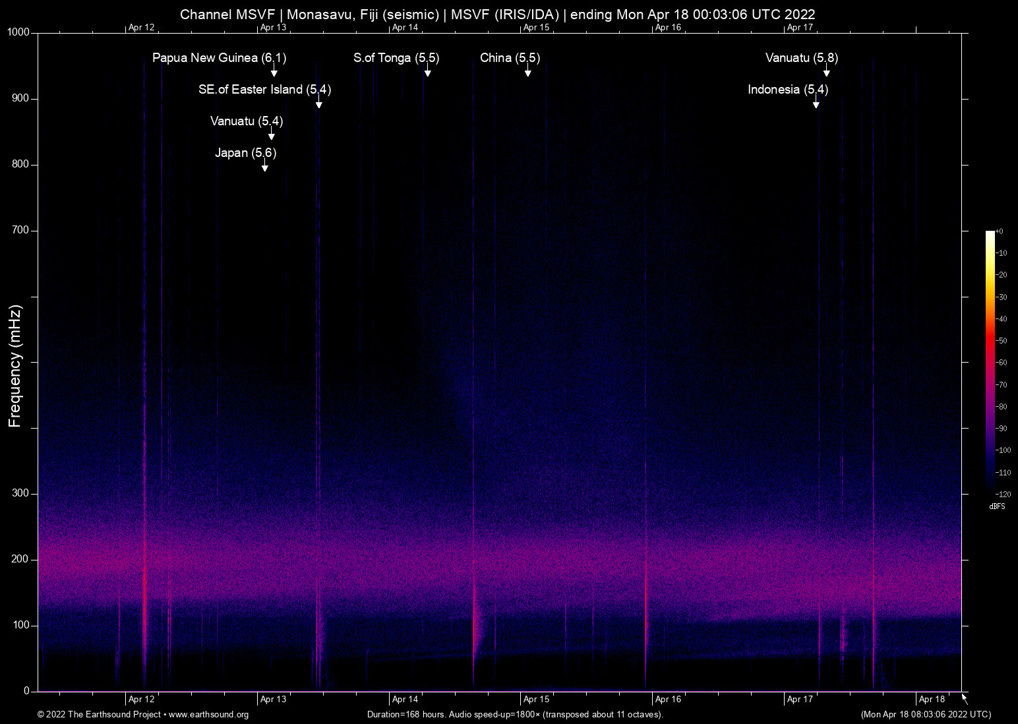The width and height of the screenshot is (1018, 724).
Task: Select Apr 14 on the bottom time axis
Action: click(405, 700)
